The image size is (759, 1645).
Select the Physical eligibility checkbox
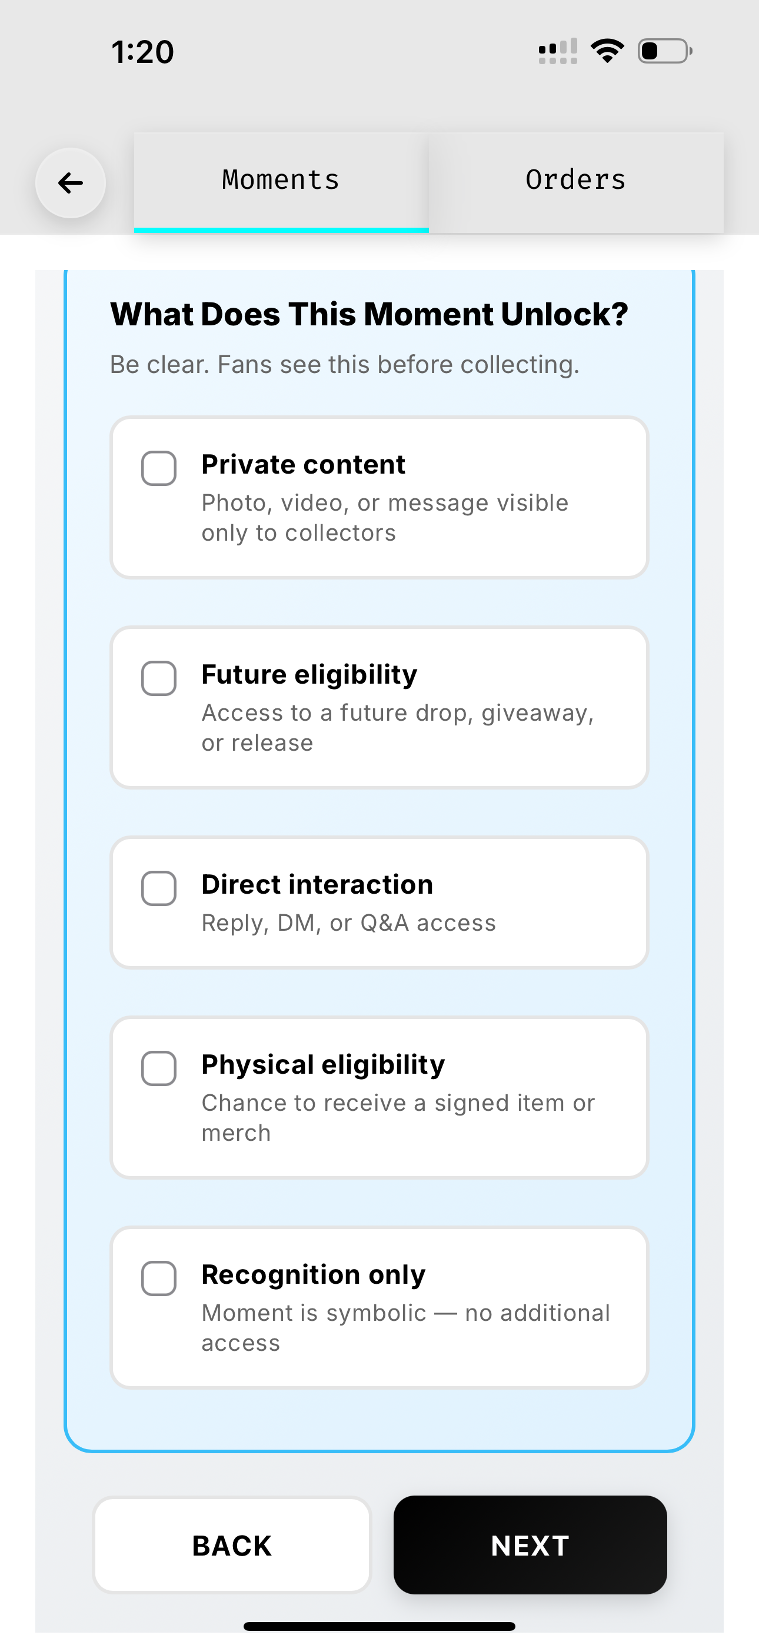(x=159, y=1068)
